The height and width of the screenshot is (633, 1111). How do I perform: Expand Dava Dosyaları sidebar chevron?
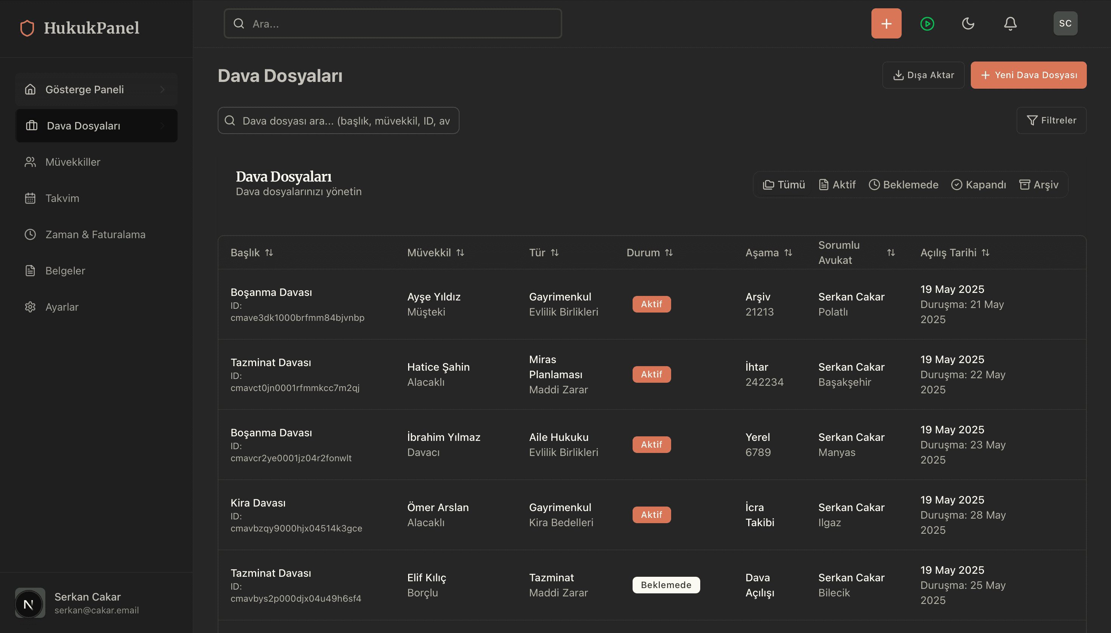(162, 126)
